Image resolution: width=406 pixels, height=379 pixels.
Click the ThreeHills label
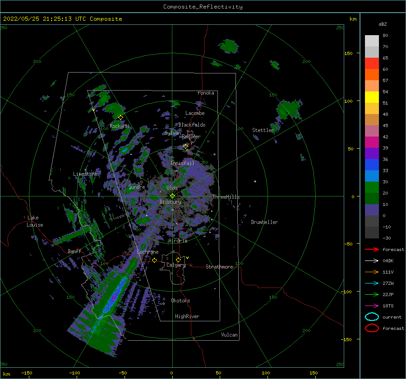pos(226,197)
